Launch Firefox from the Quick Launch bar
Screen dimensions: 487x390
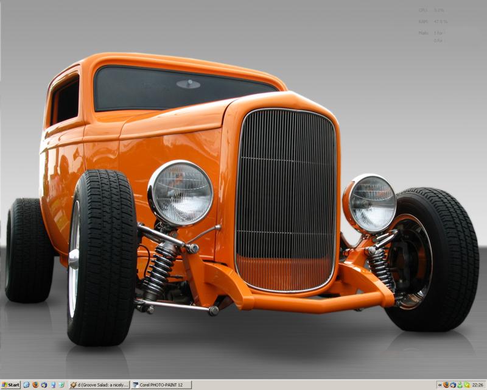pyautogui.click(x=35, y=385)
